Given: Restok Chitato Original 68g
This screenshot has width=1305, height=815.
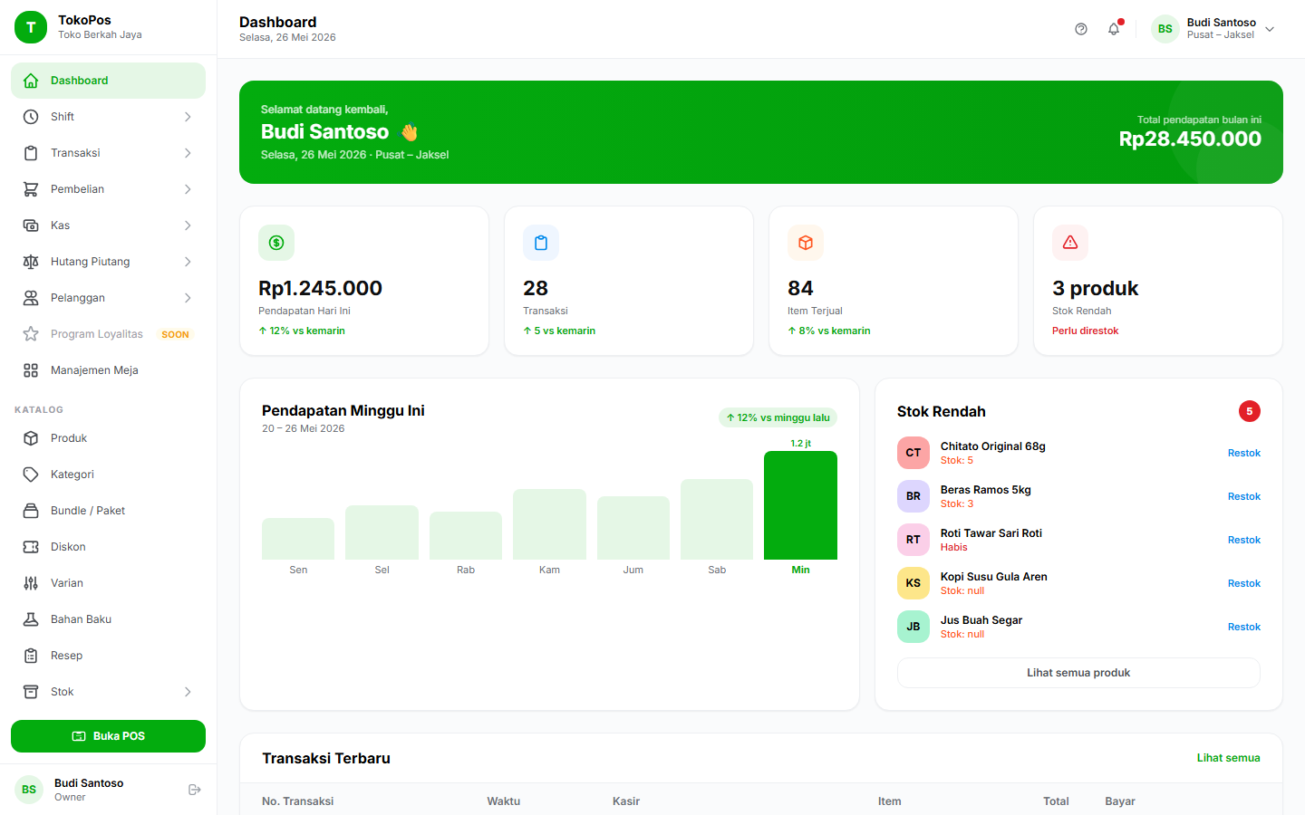Looking at the screenshot, I should (x=1244, y=453).
